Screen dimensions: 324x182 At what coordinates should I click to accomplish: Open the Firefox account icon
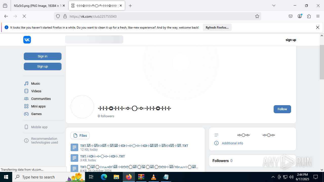coord(300,16)
